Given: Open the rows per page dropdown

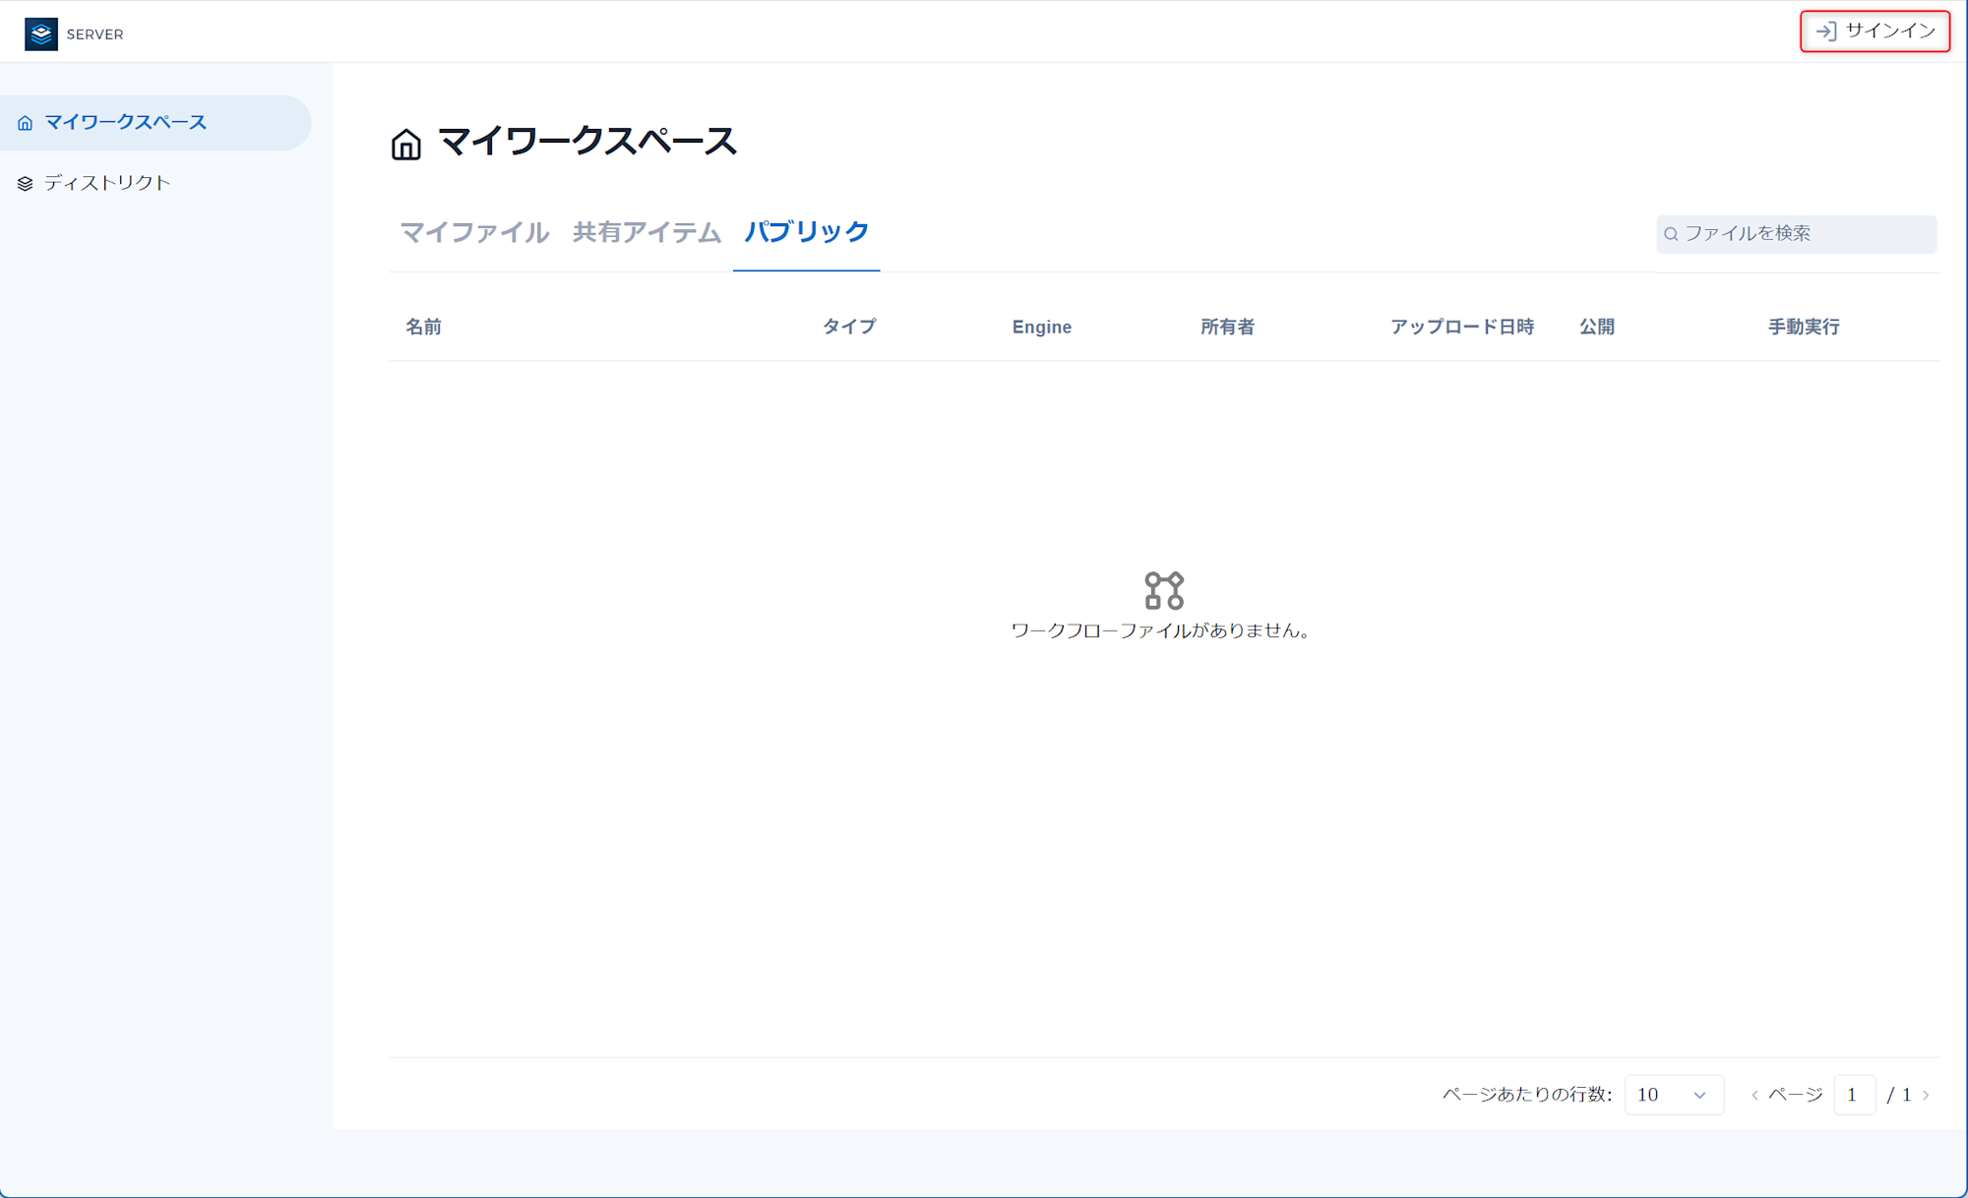Looking at the screenshot, I should pyautogui.click(x=1673, y=1095).
